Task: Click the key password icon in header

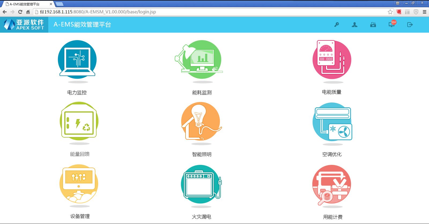Action: (336, 25)
